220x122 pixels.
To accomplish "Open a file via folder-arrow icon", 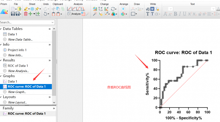I will (19, 9).
